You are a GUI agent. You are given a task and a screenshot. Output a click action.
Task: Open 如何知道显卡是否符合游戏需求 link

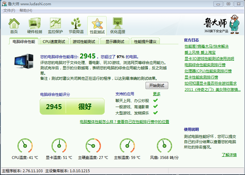(x=211, y=83)
